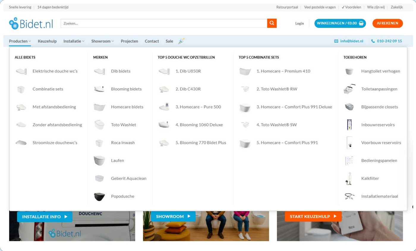Open the Retourportaal link
Screen dimensions: 416x251
287,7
